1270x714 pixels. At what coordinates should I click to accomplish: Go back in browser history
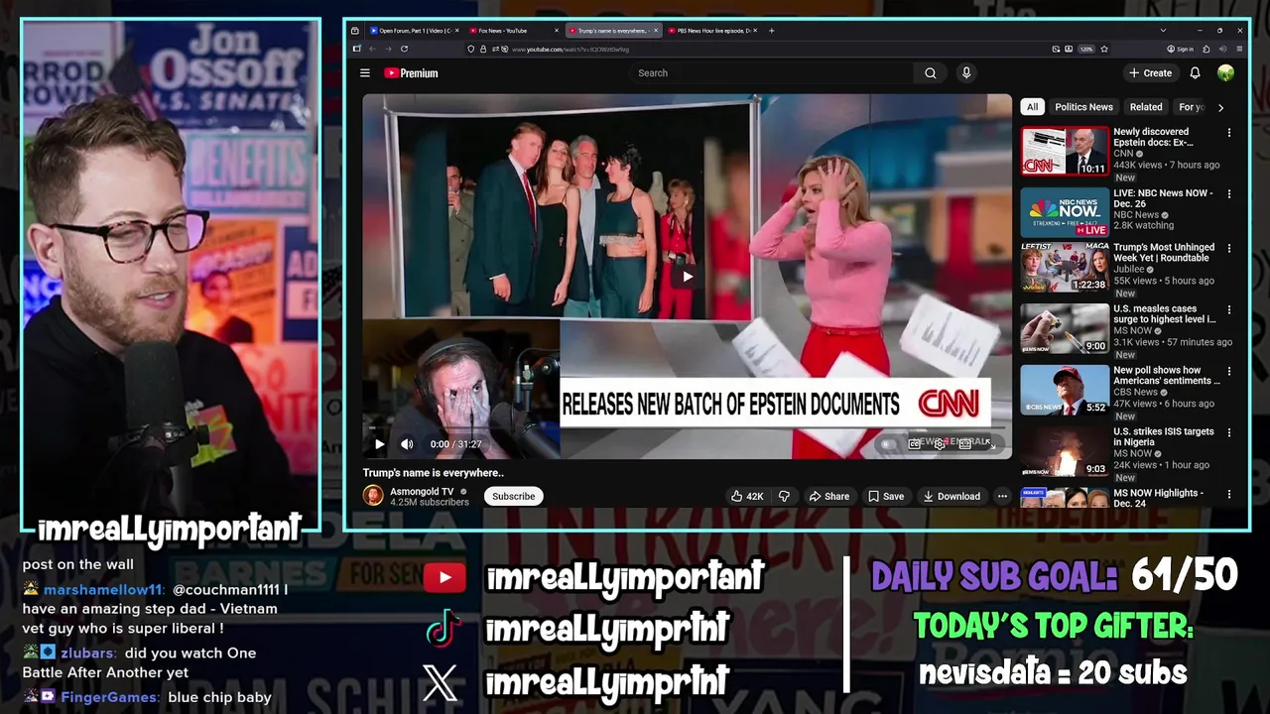pos(372,49)
